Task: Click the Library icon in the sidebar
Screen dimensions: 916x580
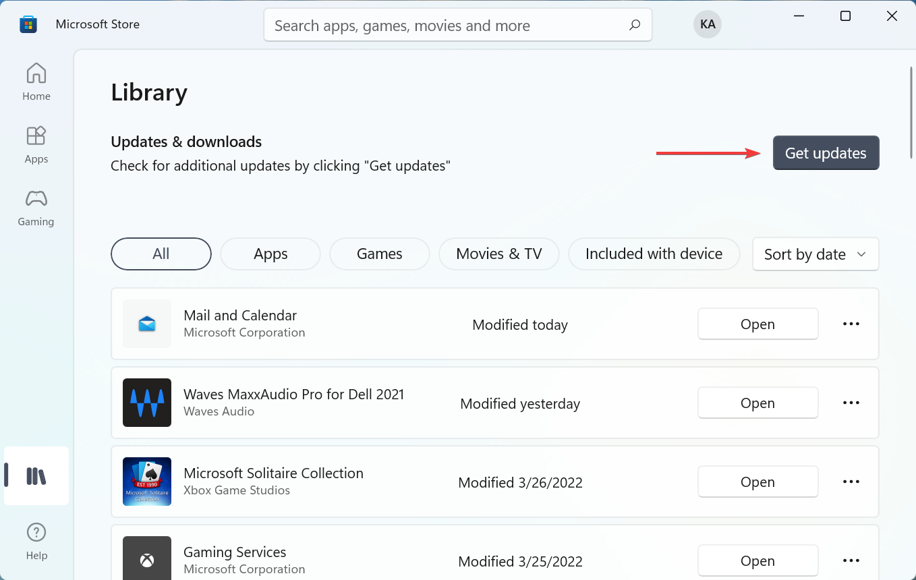Action: click(x=36, y=475)
